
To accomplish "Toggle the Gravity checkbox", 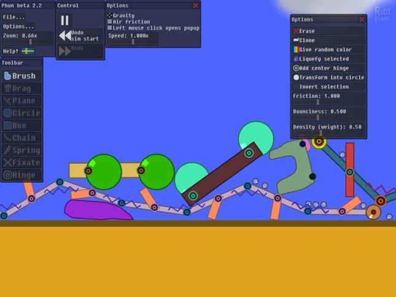I will pyautogui.click(x=110, y=15).
